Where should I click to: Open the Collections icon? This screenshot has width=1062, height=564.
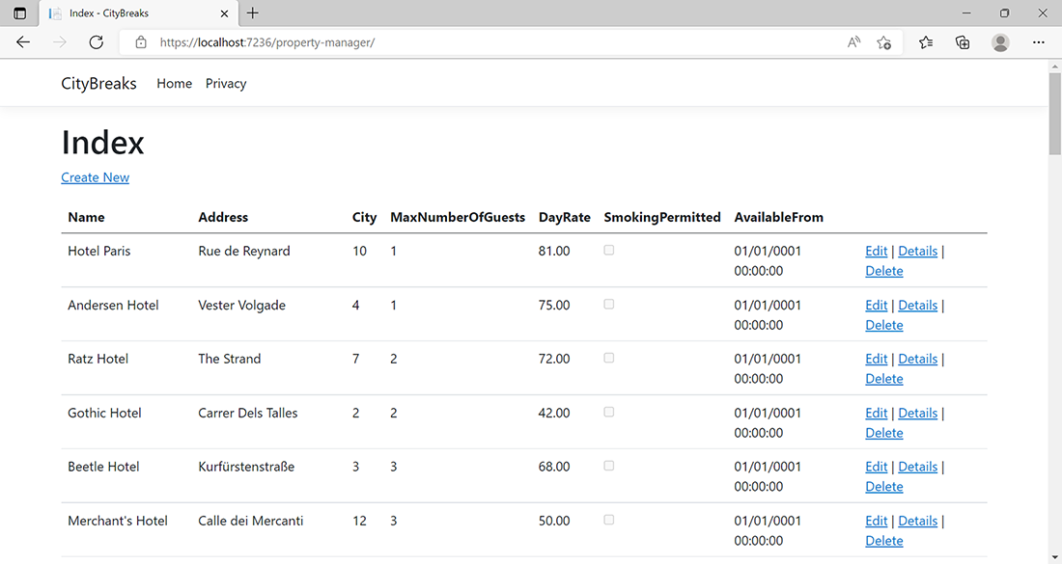(963, 41)
